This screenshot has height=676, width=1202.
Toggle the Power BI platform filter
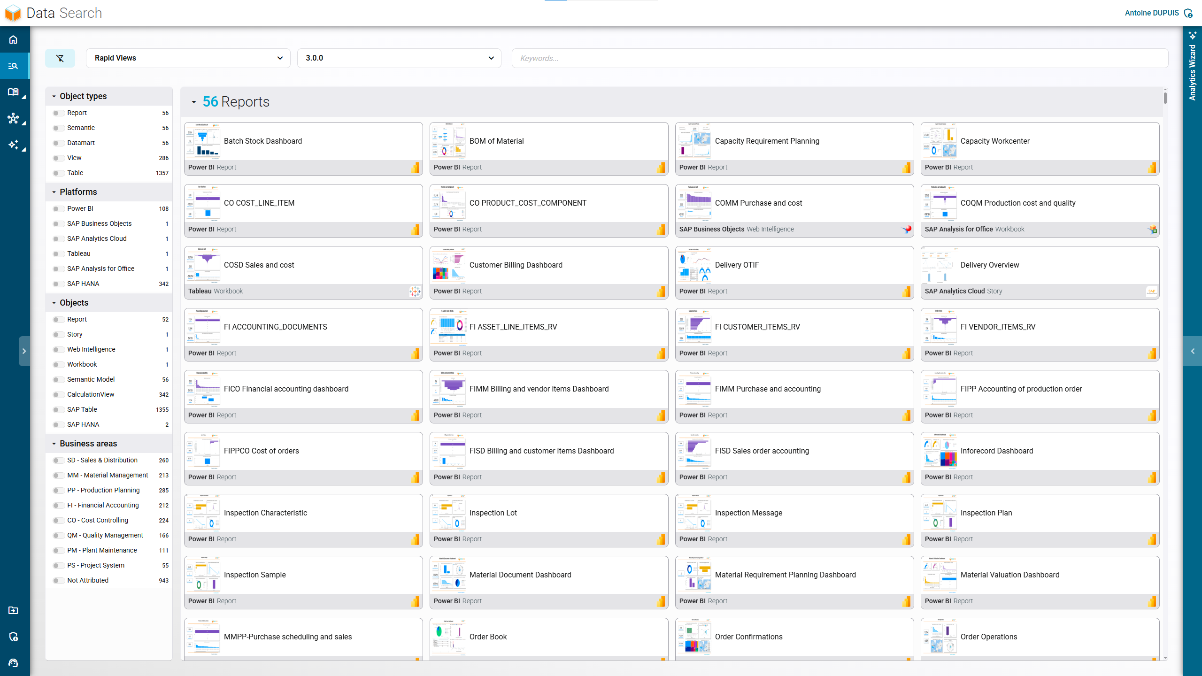(58, 209)
